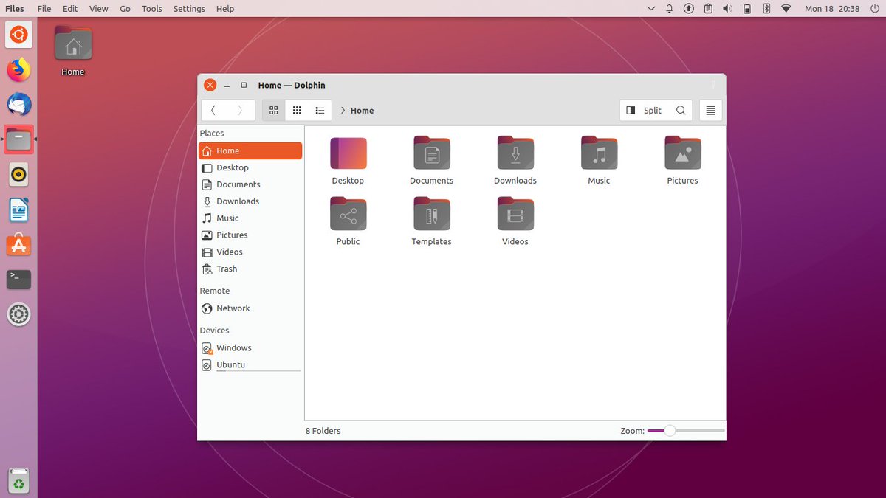Open the Downloads folder icon in file view

(x=515, y=153)
